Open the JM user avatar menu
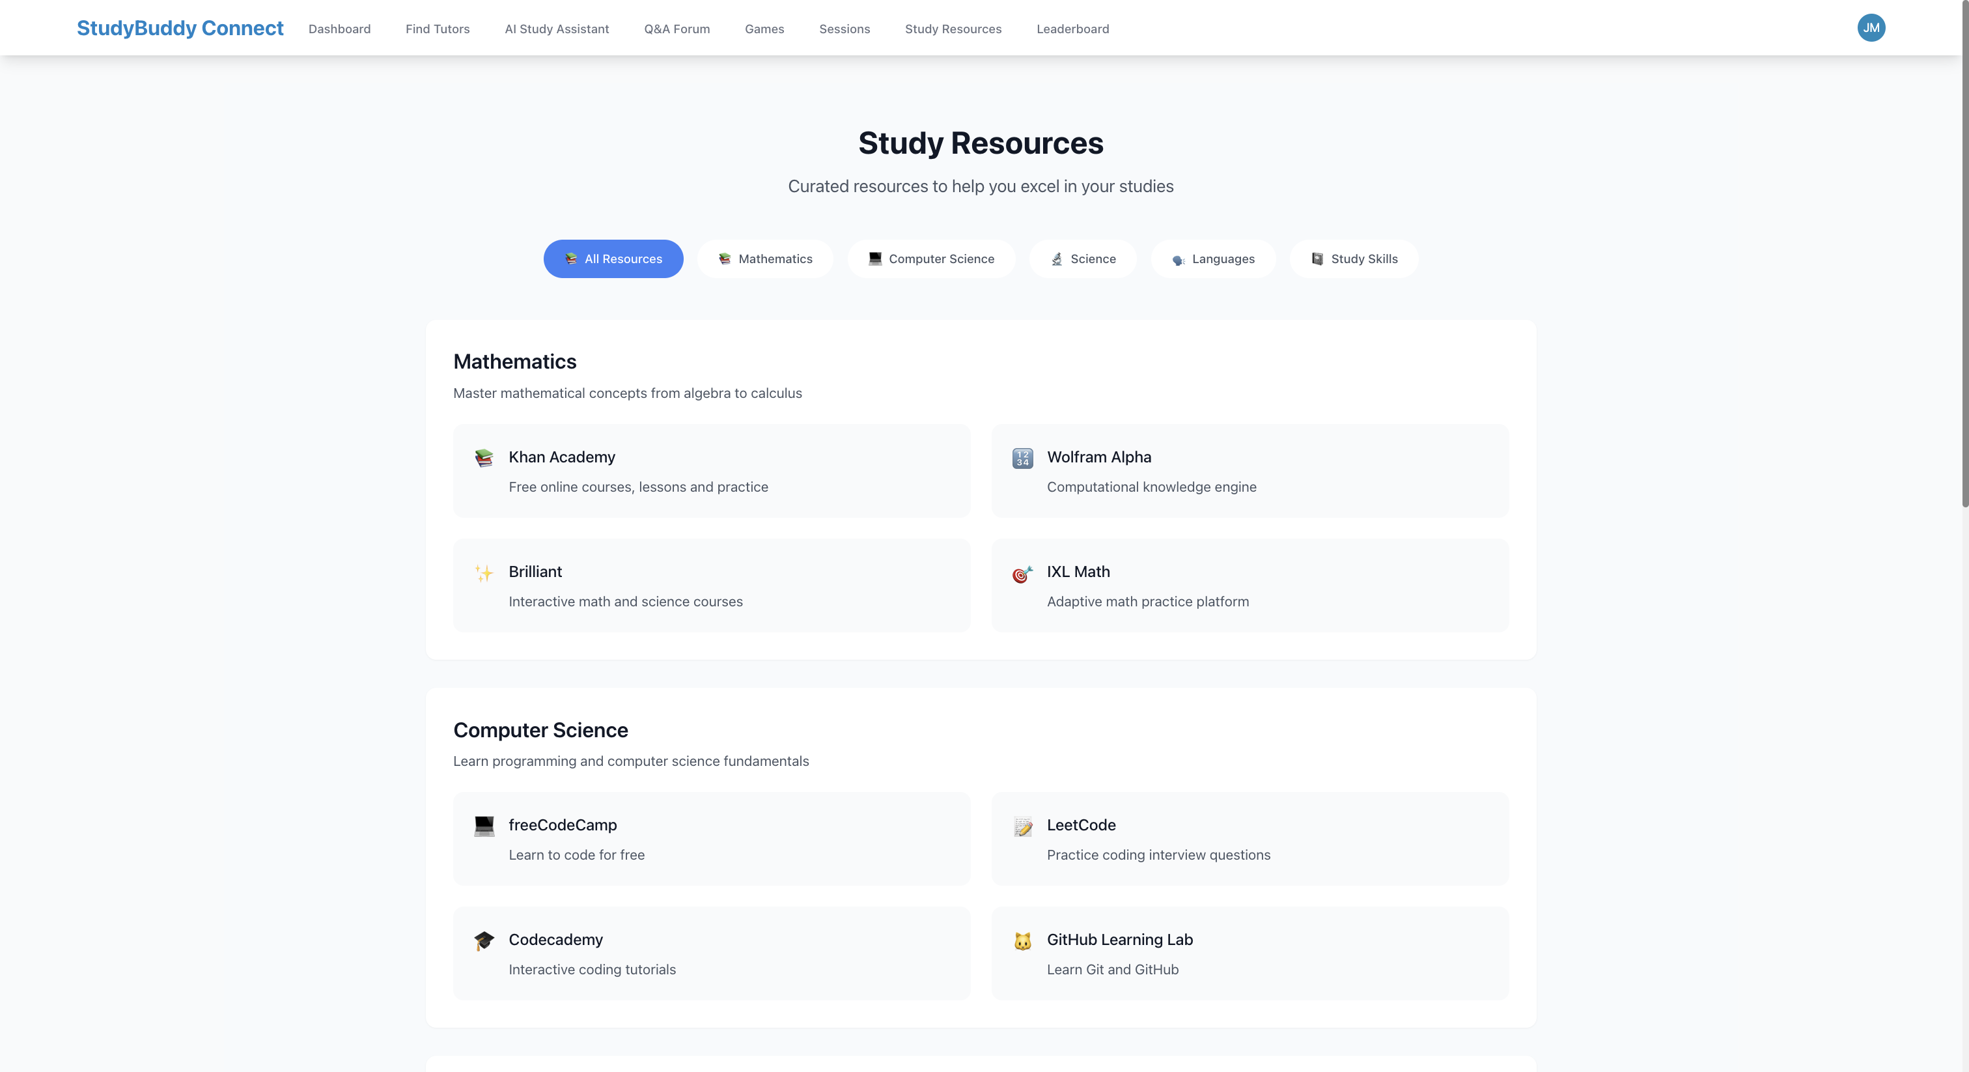Image resolution: width=1969 pixels, height=1072 pixels. (x=1871, y=27)
